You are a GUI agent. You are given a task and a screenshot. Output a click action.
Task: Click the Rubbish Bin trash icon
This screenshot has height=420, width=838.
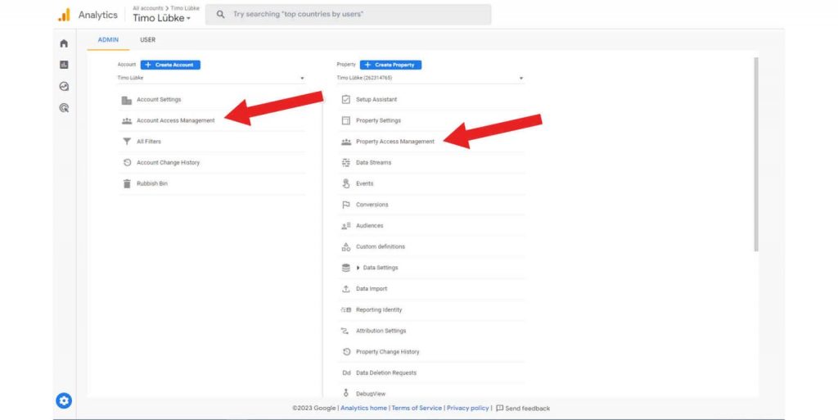127,183
